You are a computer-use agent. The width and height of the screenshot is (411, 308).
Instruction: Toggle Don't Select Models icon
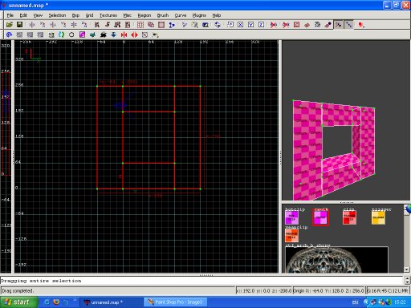click(x=286, y=25)
